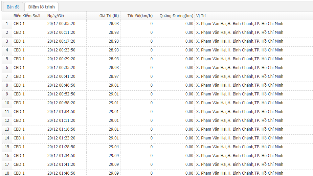Click the blue speed value in row 1
Image resolution: width=313 pixels, height=176 pixels.
151,24
